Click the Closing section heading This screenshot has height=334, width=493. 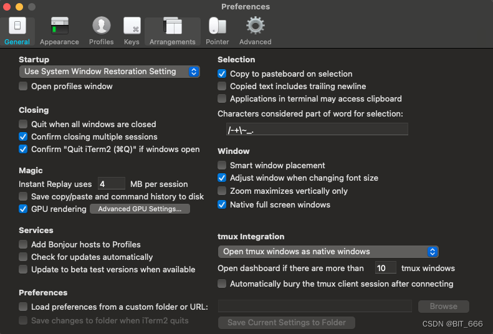coord(34,110)
